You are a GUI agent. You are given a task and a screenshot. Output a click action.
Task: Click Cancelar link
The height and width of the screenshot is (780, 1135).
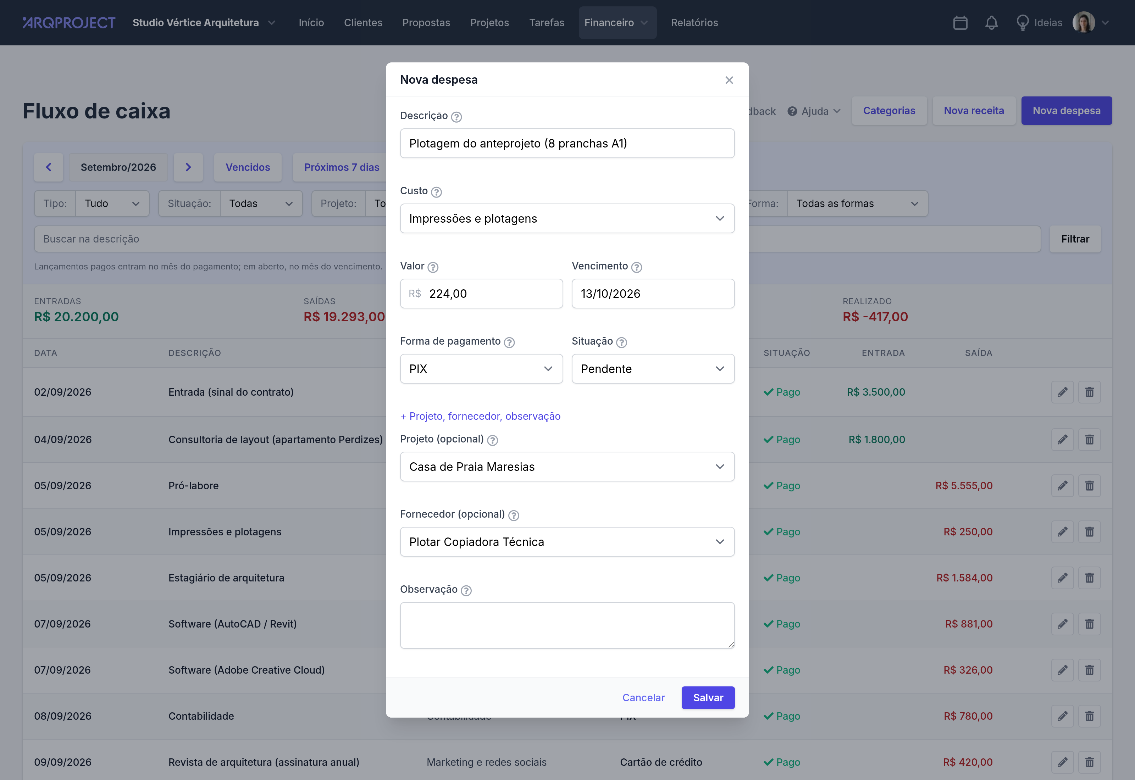(643, 698)
